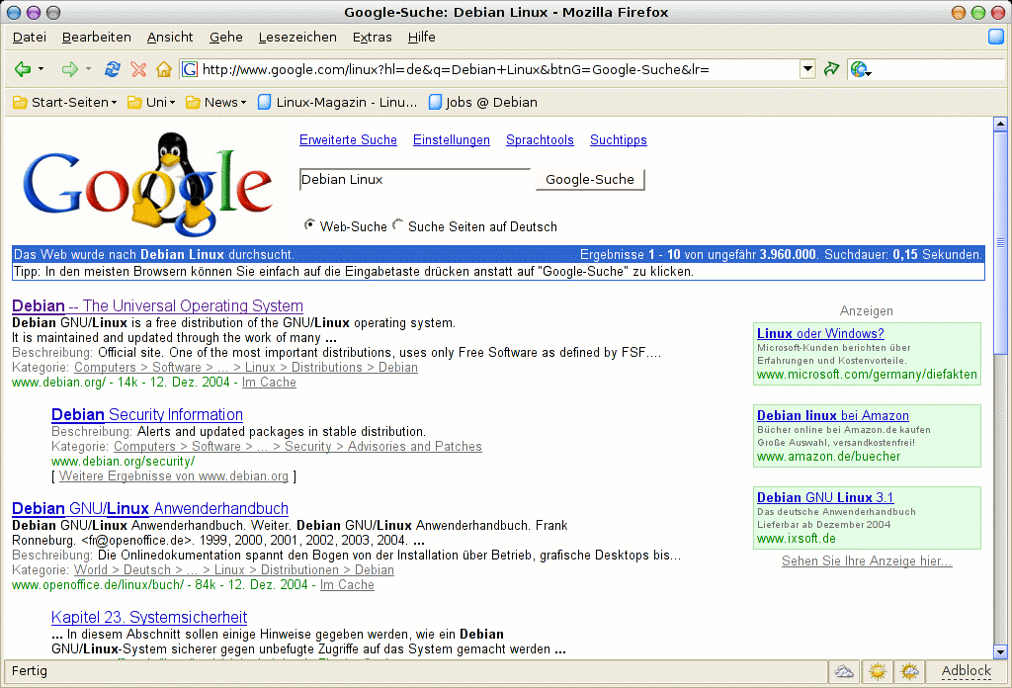Click the green Go arrow button
This screenshot has width=1012, height=688.
(831, 69)
